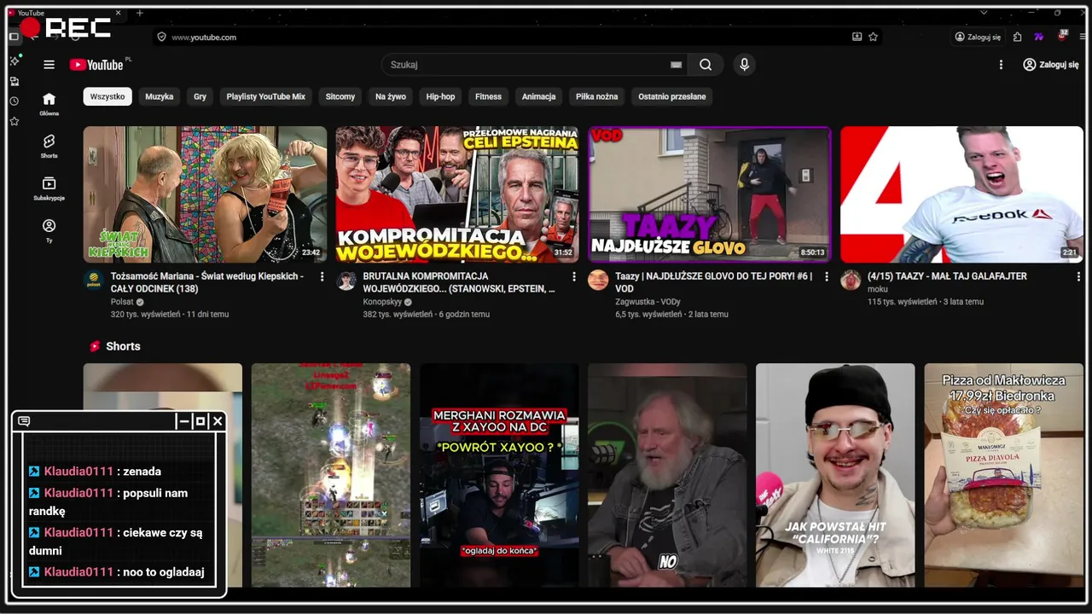Select the Na żywo filter chip
This screenshot has height=614, width=1092.
391,96
